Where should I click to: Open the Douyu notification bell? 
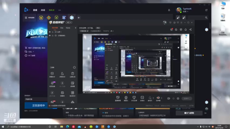click(x=185, y=30)
